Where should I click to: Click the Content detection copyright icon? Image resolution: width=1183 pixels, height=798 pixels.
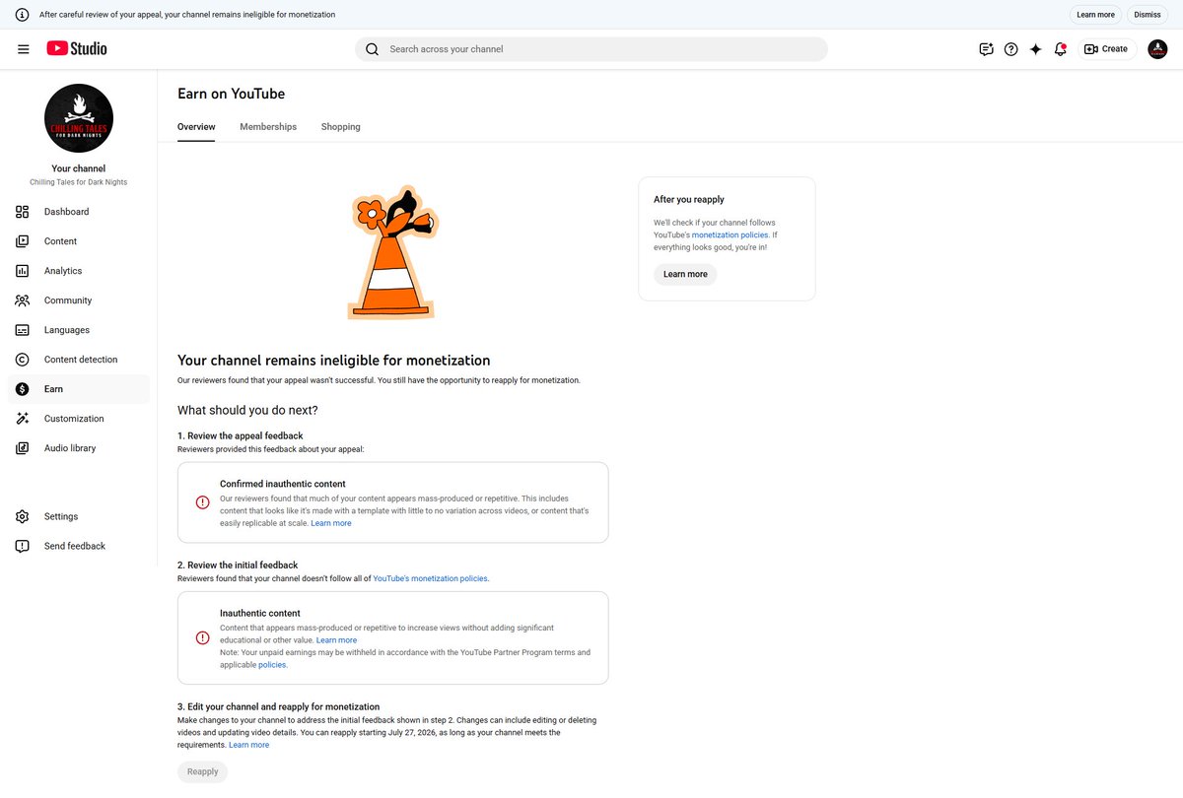23,360
